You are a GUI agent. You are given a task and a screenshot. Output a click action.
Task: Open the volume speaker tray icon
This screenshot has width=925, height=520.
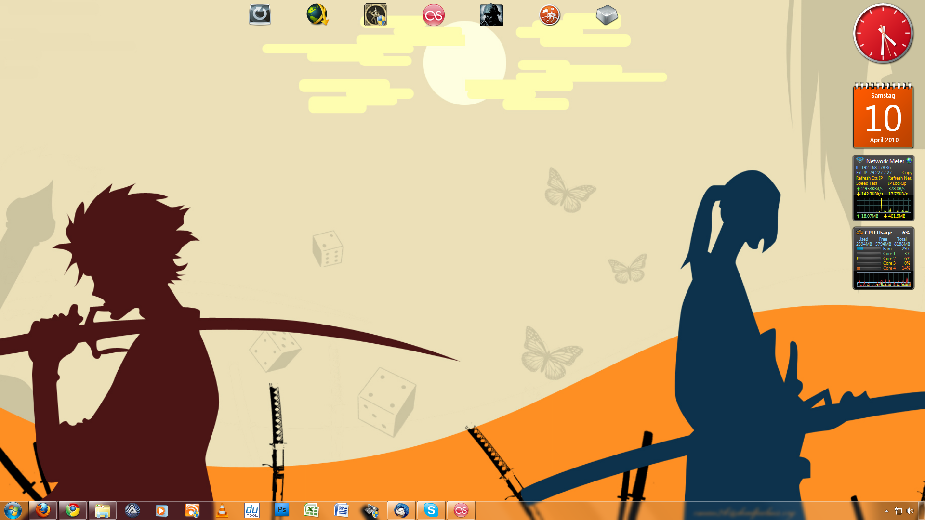pos(910,511)
